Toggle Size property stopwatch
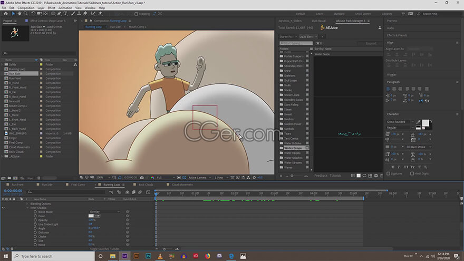The height and width of the screenshot is (261, 464). coord(35,240)
